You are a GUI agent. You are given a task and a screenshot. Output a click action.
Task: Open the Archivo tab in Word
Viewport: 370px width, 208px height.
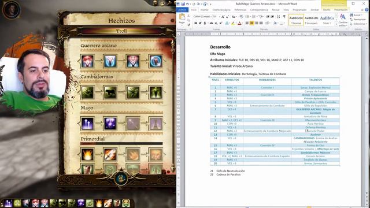pyautogui.click(x=182, y=10)
